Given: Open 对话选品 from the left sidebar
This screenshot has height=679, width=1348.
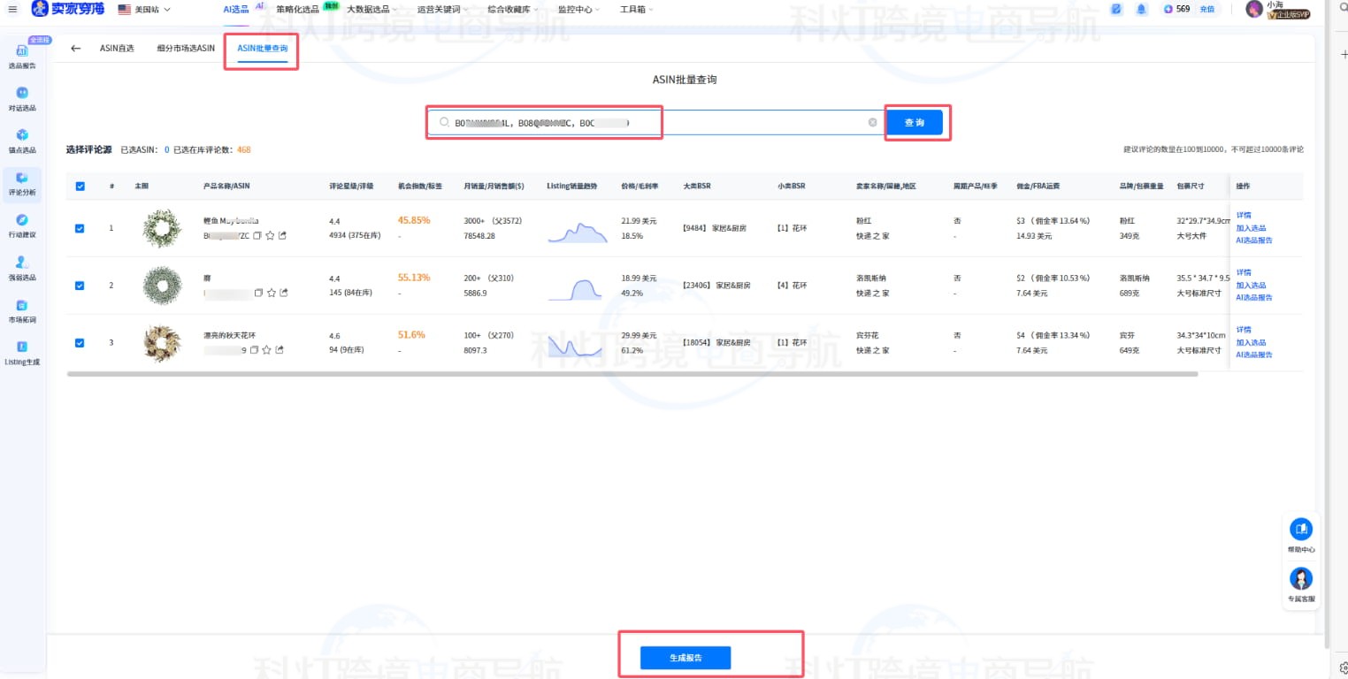Looking at the screenshot, I should tap(20, 99).
